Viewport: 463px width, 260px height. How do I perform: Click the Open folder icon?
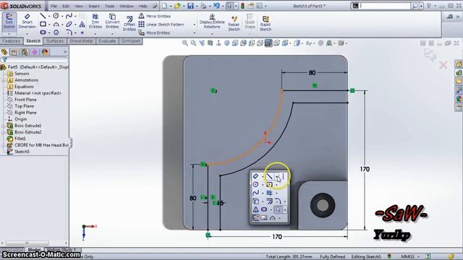177,6
